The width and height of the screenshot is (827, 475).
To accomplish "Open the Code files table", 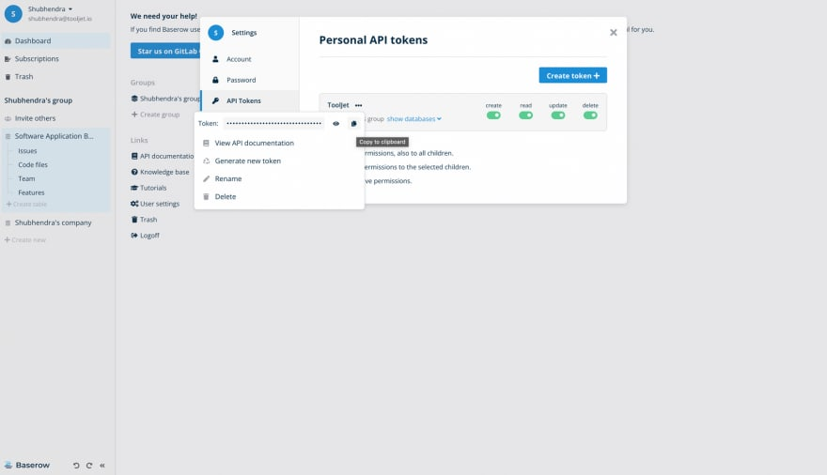I will [33, 165].
